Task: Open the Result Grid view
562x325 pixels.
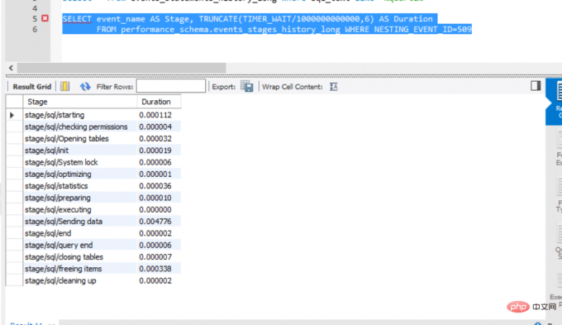Action: tap(31, 87)
